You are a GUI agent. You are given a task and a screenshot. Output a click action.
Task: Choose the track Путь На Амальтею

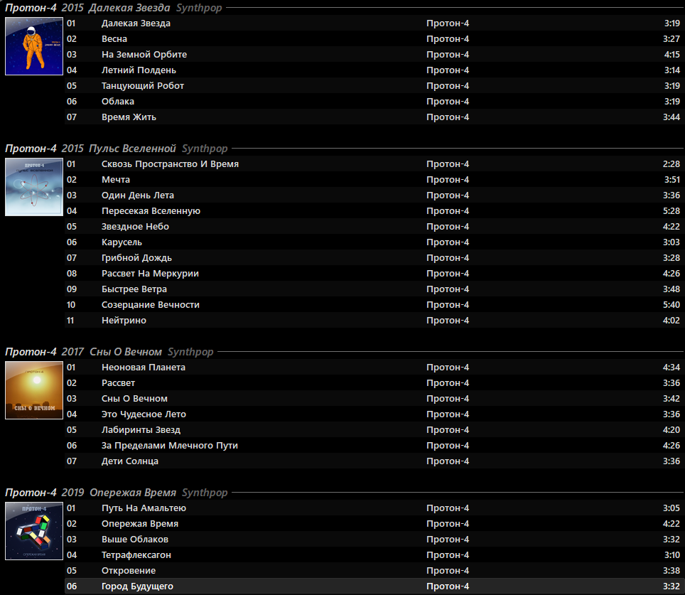point(144,508)
